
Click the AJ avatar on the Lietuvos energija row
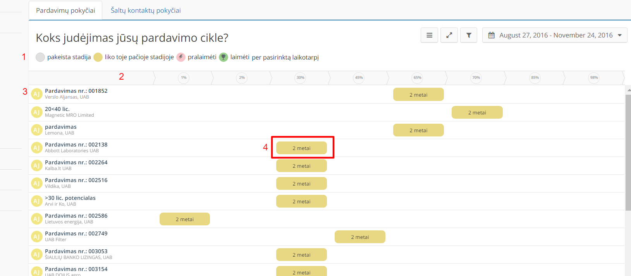[36, 219]
